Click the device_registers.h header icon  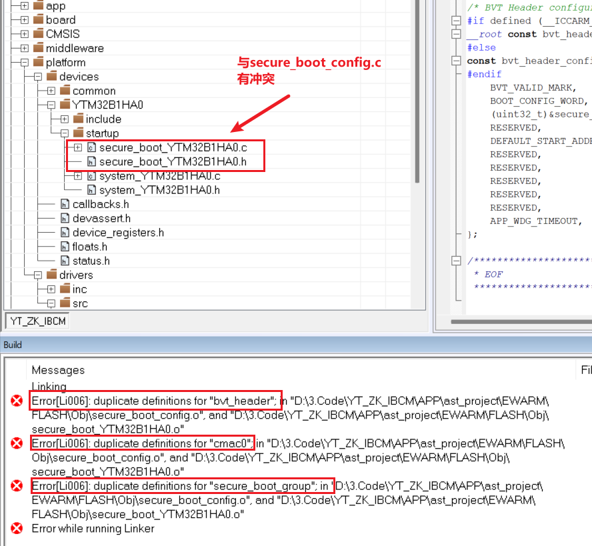[65, 233]
